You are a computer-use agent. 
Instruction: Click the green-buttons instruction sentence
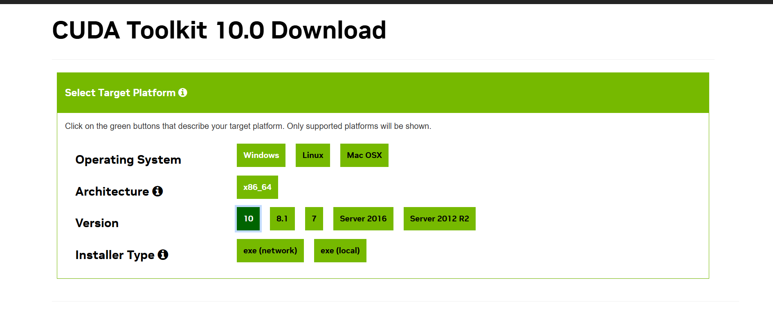(x=248, y=126)
